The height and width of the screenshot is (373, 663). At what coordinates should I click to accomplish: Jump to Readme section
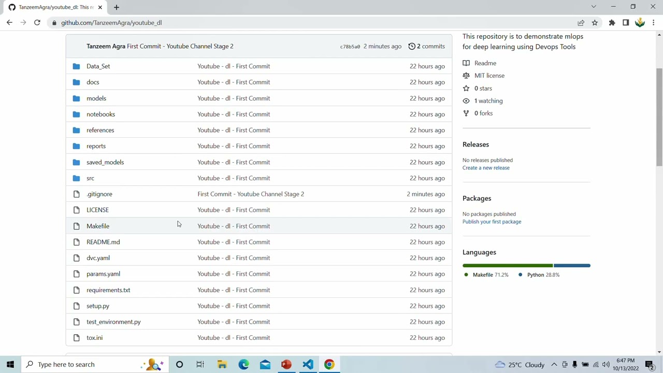[x=480, y=63]
